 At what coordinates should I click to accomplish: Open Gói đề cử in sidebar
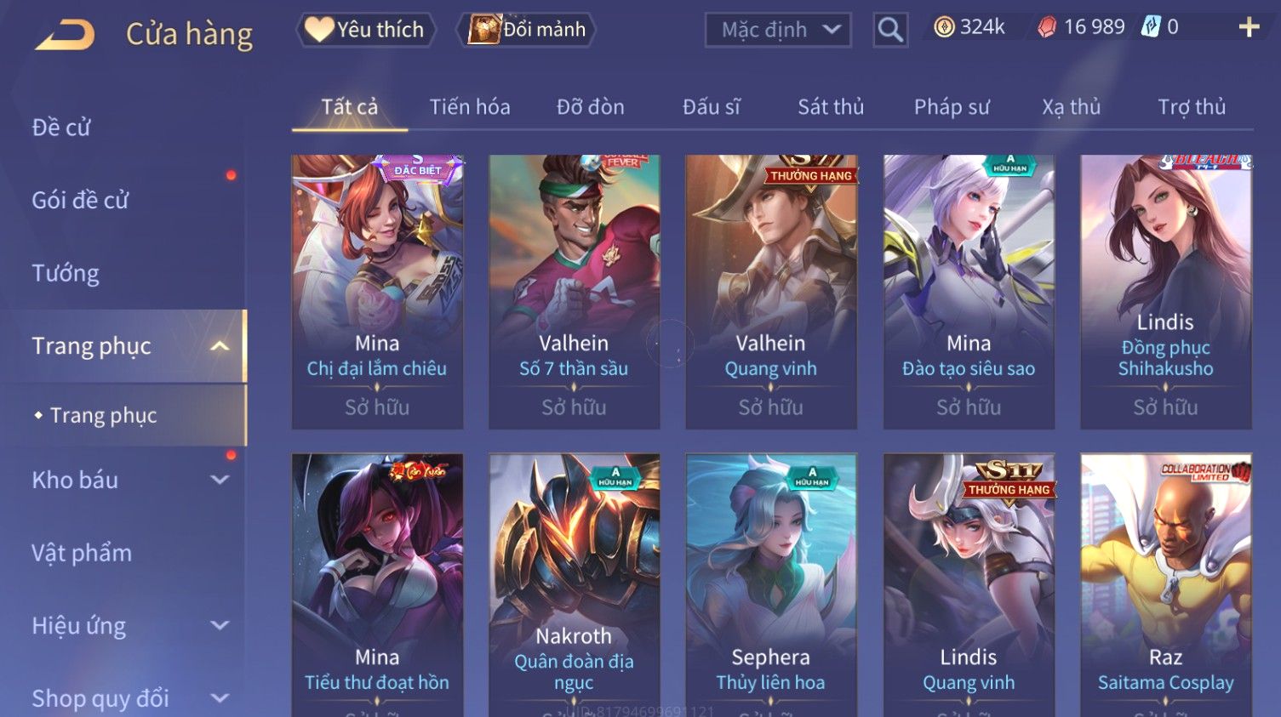(x=80, y=200)
